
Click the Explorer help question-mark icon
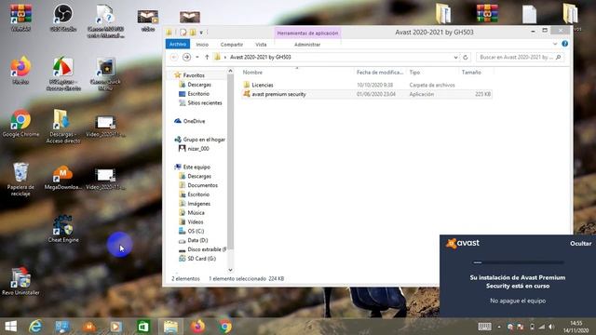coord(565,44)
